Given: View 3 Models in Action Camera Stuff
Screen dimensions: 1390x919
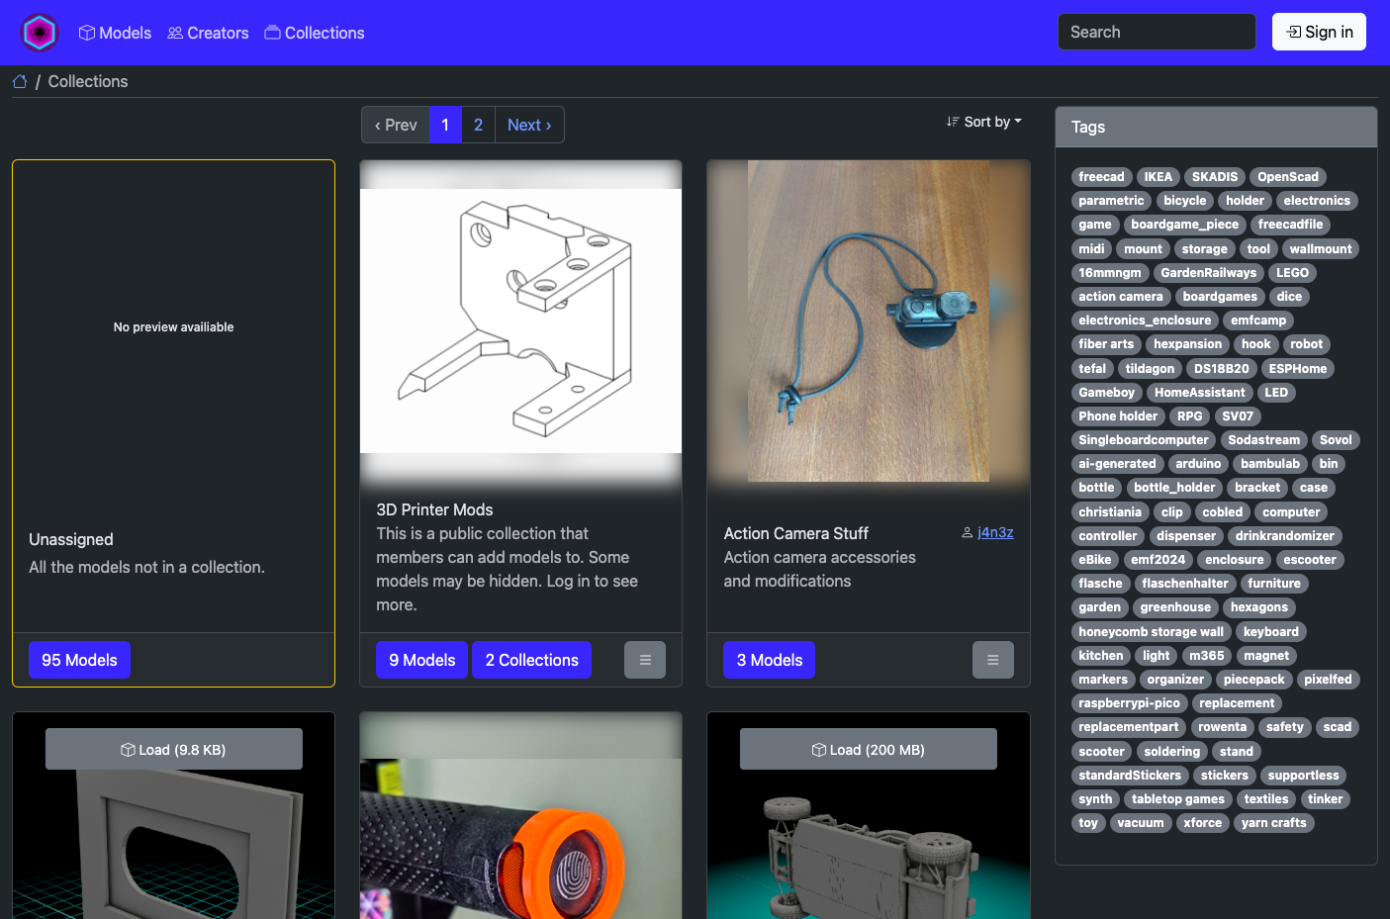Looking at the screenshot, I should [770, 660].
